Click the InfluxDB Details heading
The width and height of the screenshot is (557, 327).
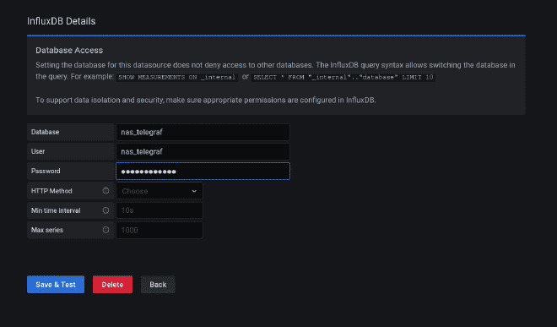[62, 21]
